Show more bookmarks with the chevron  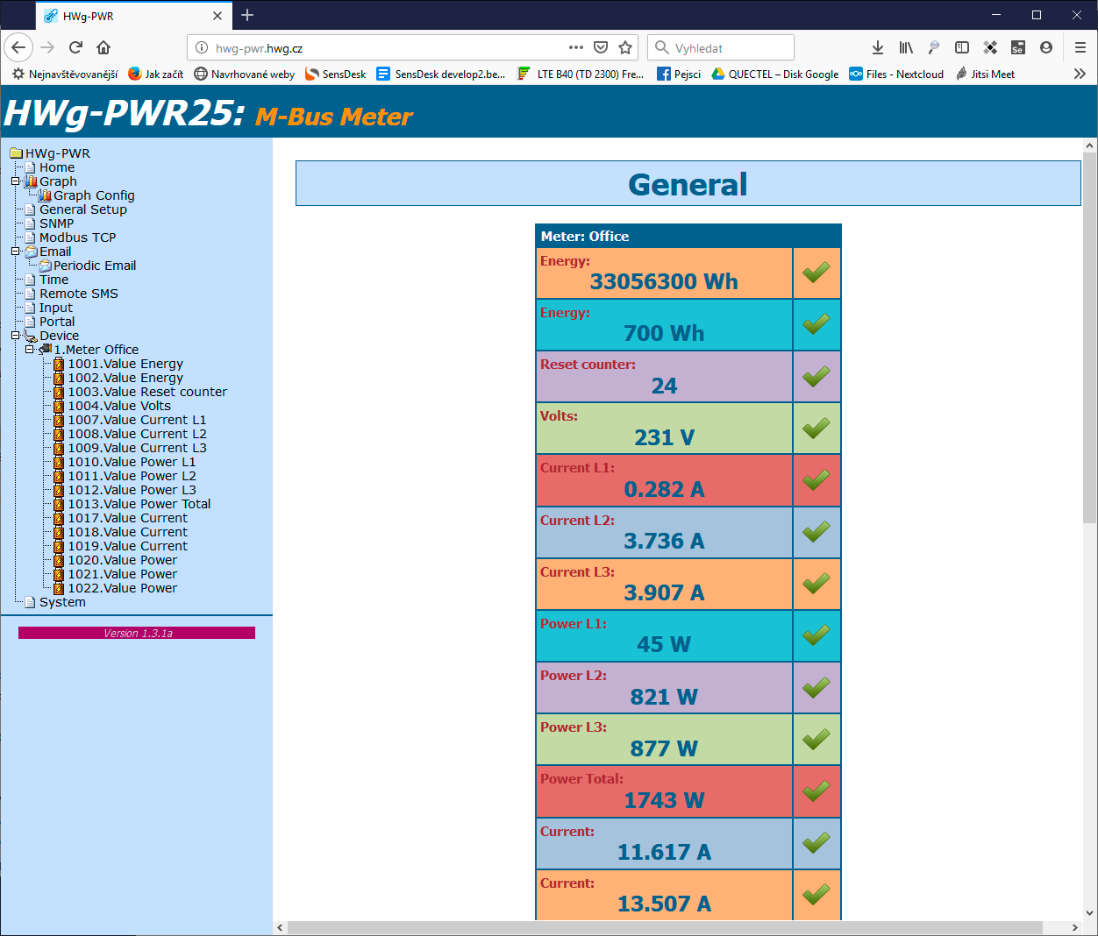[x=1080, y=74]
